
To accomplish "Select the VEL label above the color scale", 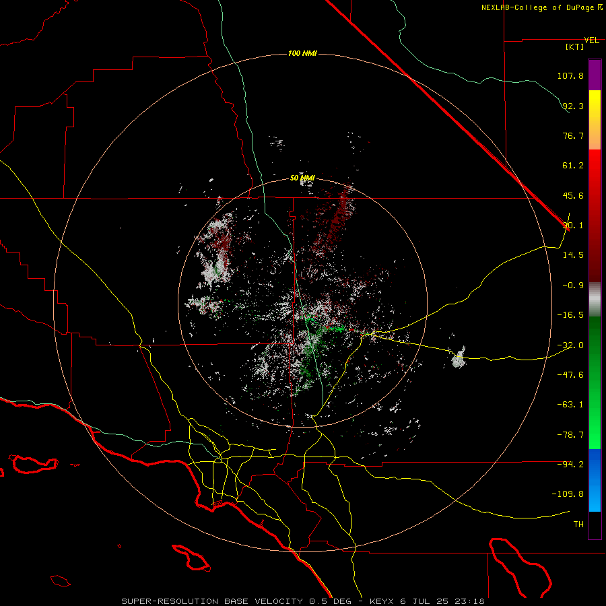I will click(x=591, y=40).
